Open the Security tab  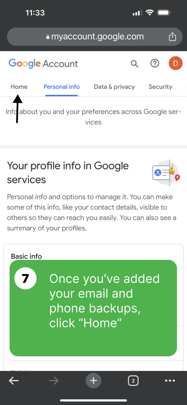(x=160, y=87)
